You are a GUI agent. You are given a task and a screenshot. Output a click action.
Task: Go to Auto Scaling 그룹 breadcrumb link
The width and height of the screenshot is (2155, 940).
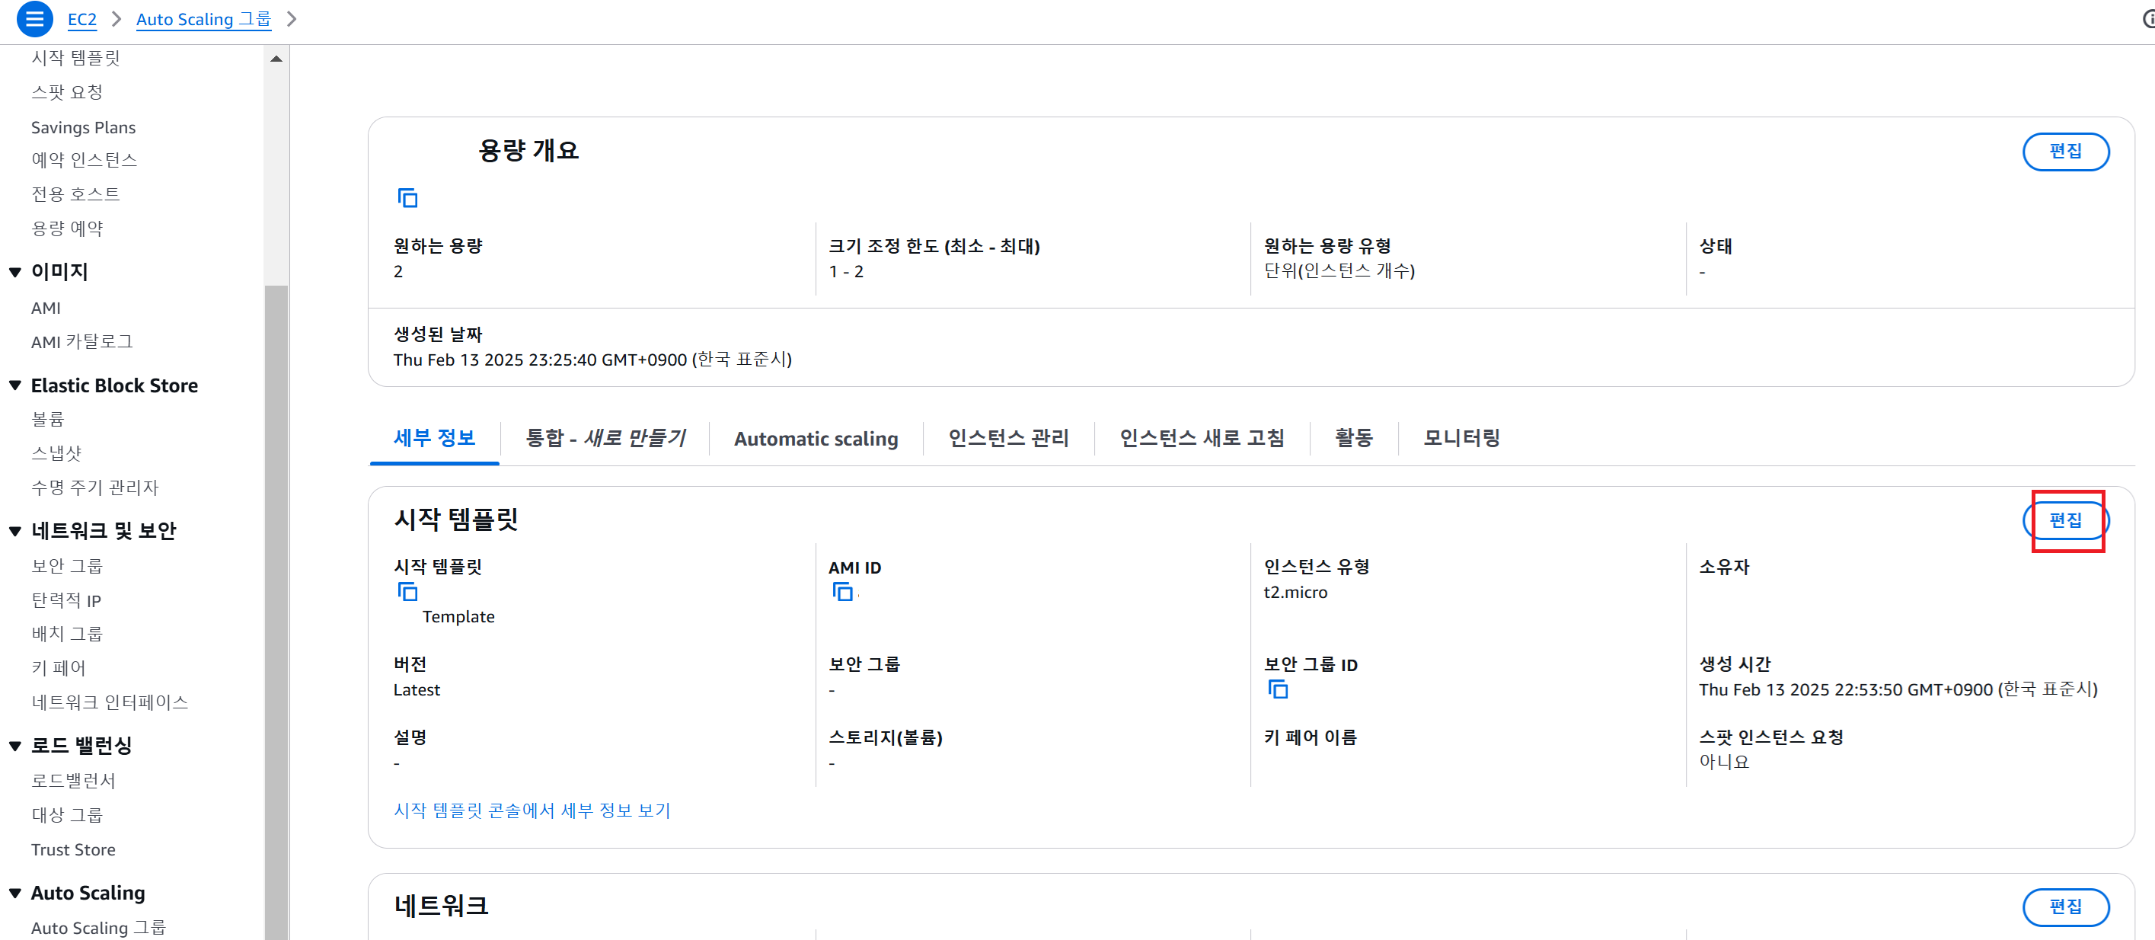[x=203, y=18]
